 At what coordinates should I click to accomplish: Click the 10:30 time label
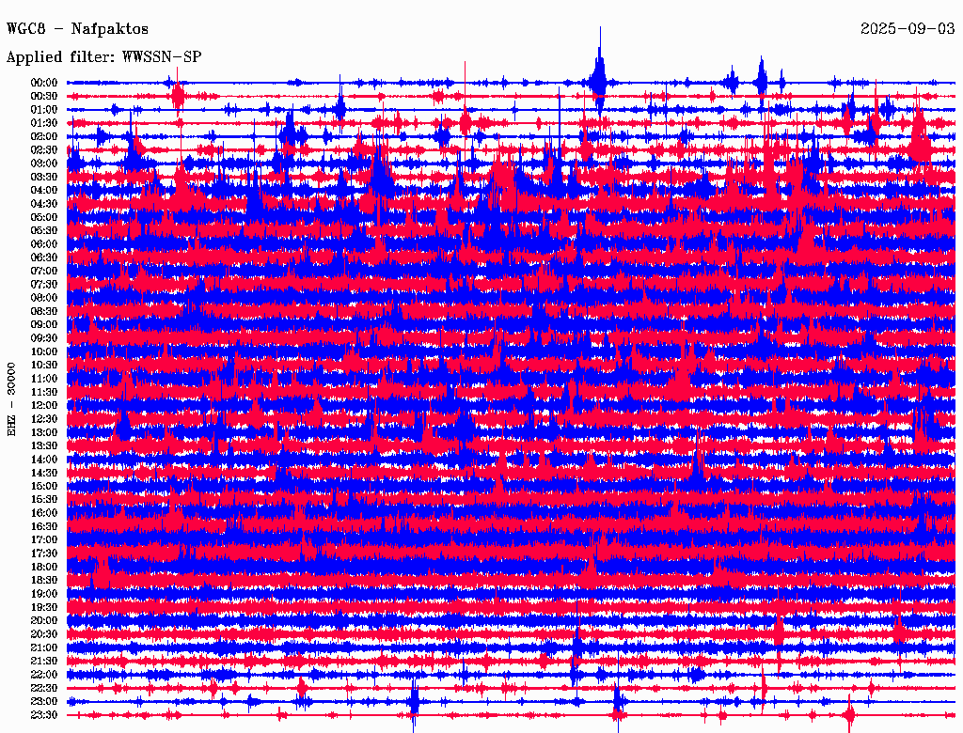click(x=44, y=366)
